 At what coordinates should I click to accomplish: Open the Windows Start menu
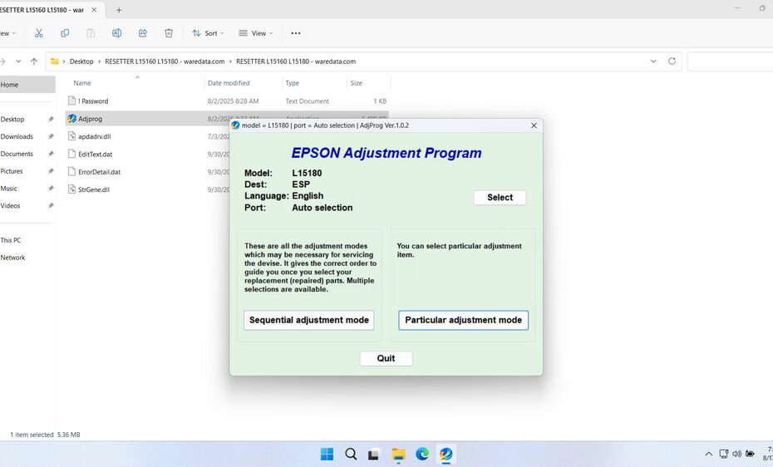(x=327, y=454)
